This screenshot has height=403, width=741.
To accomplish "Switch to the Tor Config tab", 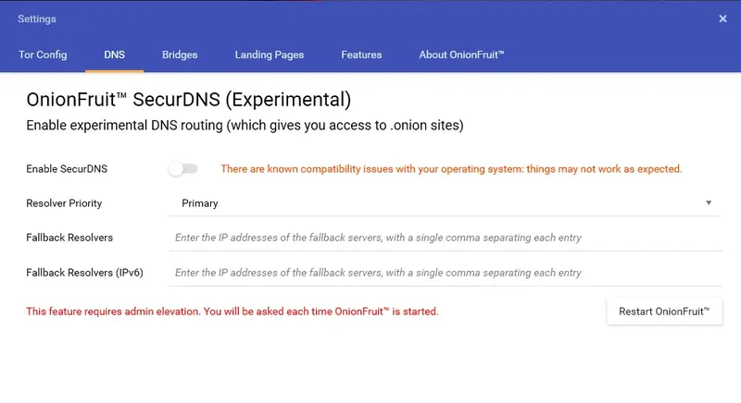I will pyautogui.click(x=43, y=55).
